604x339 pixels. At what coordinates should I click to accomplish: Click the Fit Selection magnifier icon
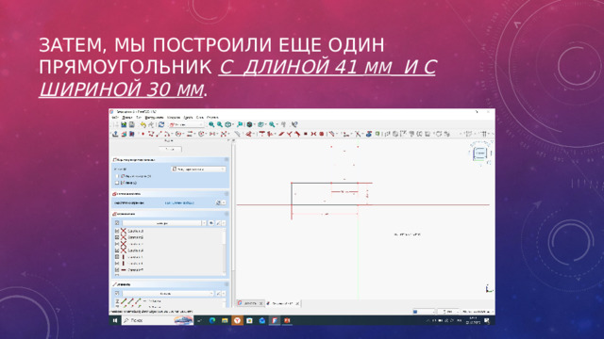(220, 124)
